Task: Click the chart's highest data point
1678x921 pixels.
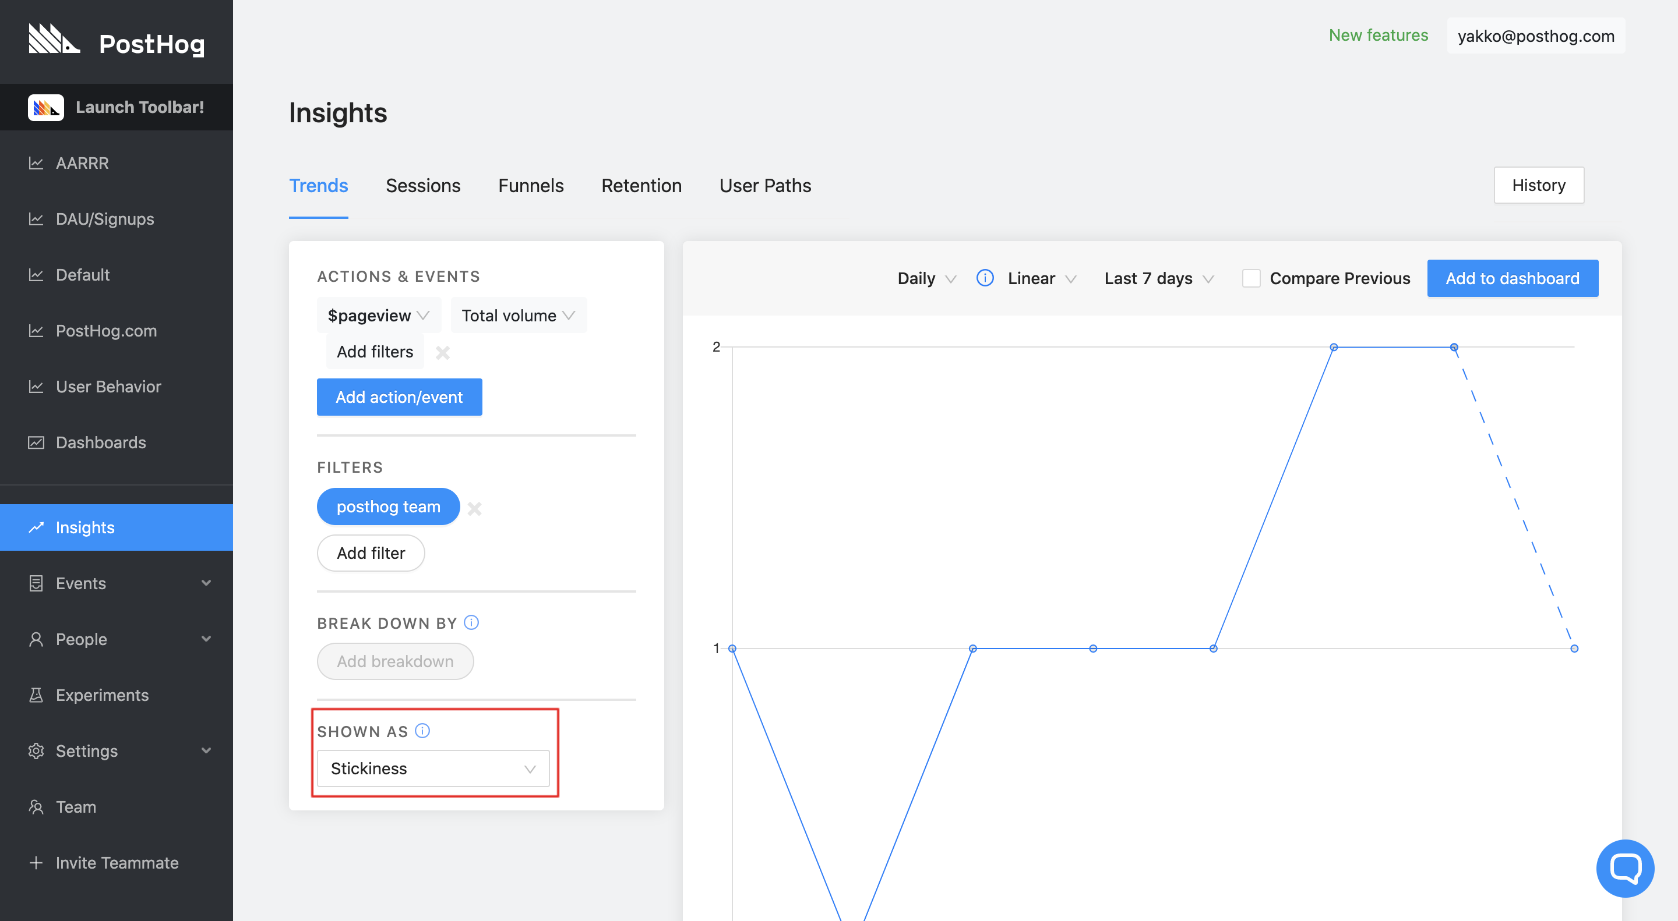Action: pyautogui.click(x=1334, y=347)
